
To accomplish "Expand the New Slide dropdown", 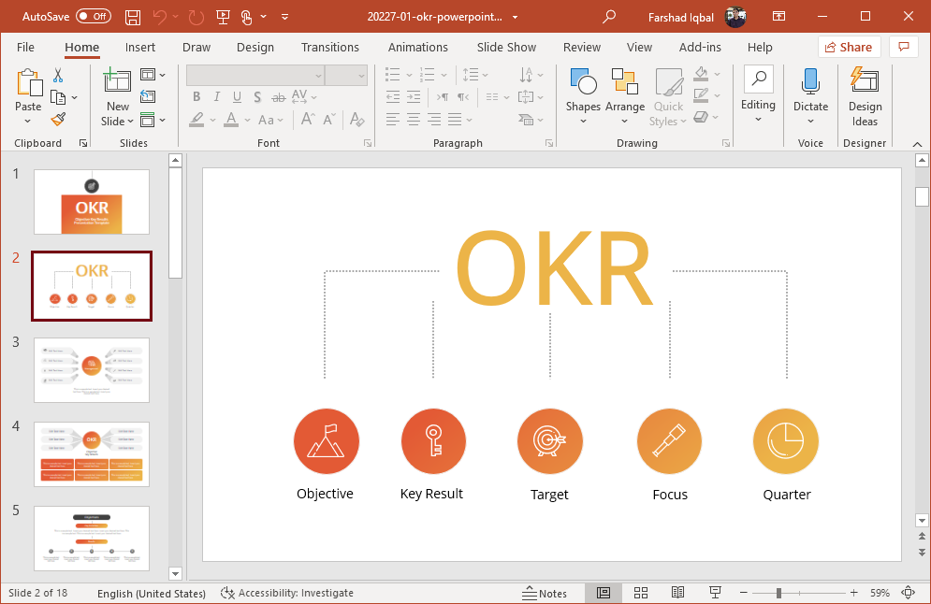I will coord(118,121).
